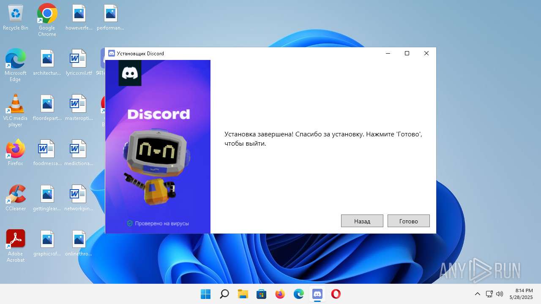Viewport: 541px width, 304px height.
Task: Click the Проверено на вирусы text
Action: [162, 223]
